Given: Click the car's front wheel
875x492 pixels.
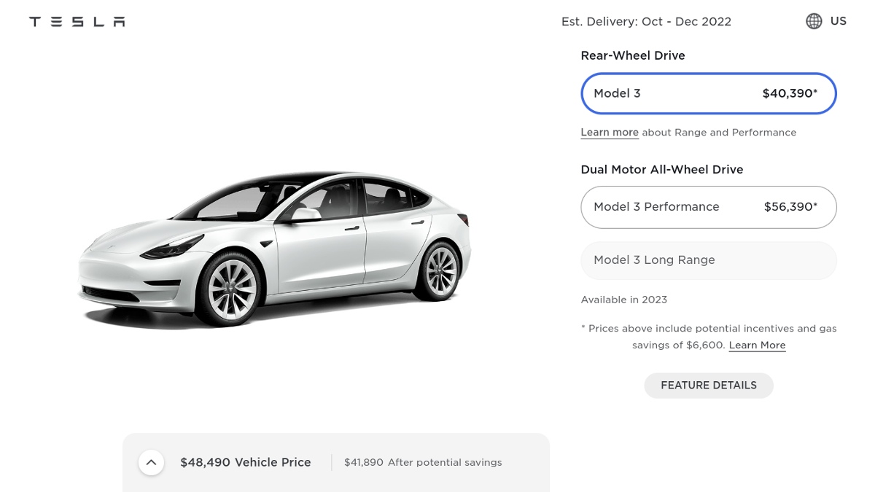Looking at the screenshot, I should tap(231, 289).
